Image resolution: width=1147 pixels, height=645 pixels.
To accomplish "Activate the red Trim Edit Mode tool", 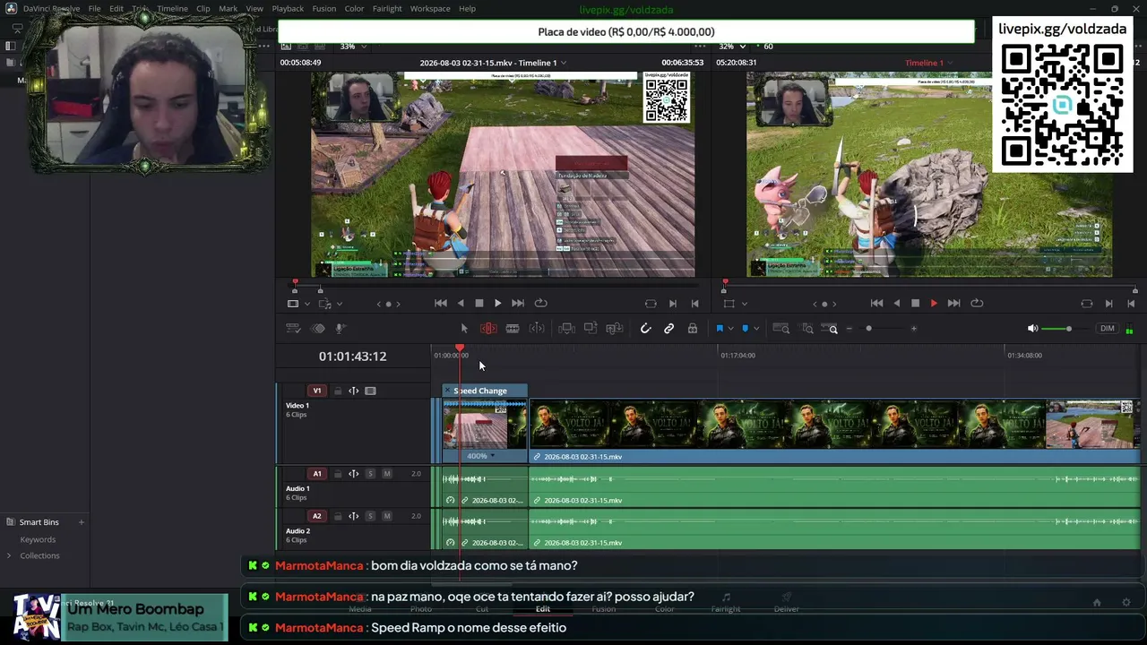I will pyautogui.click(x=488, y=329).
